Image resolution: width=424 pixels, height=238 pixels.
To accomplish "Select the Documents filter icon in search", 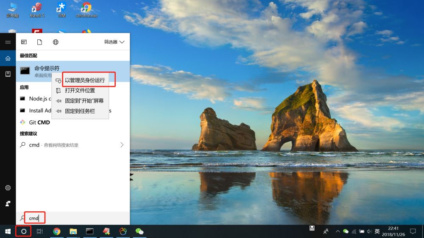I will coord(39,42).
